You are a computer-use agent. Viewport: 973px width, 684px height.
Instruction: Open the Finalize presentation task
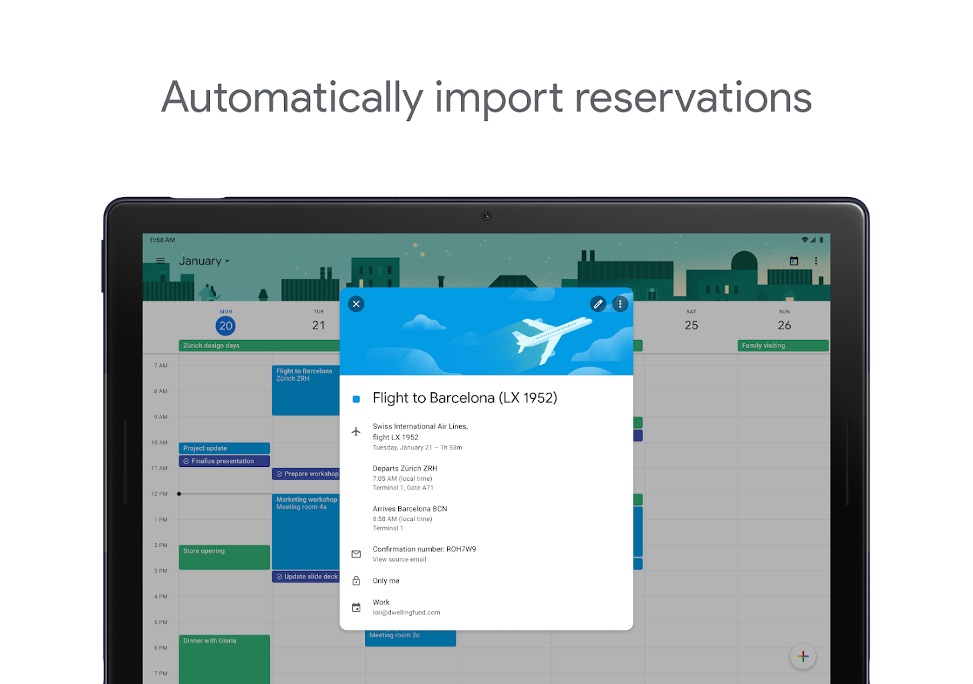[225, 461]
